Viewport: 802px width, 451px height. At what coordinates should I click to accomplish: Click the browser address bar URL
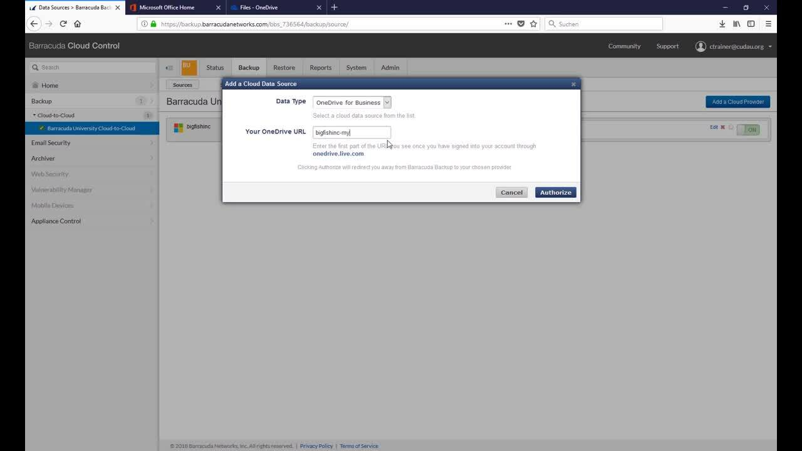click(x=254, y=24)
